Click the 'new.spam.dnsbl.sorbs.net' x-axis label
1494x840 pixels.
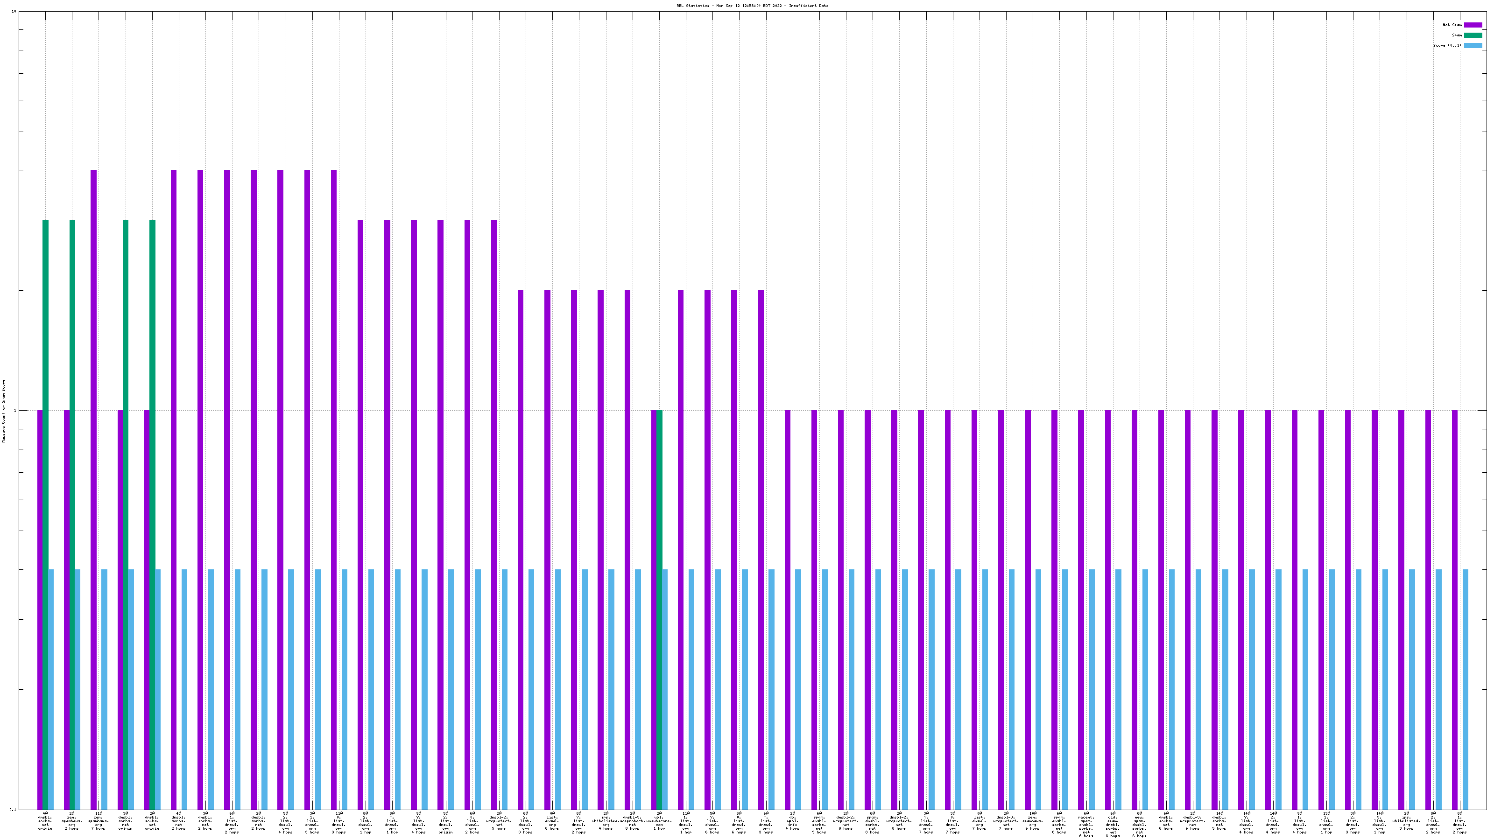coord(1139,826)
